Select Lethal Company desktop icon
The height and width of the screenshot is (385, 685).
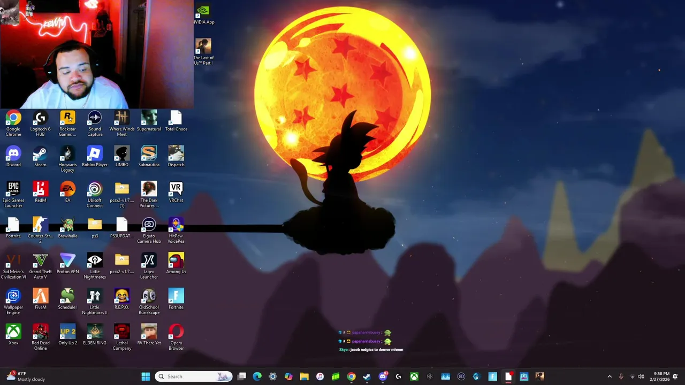(x=122, y=338)
